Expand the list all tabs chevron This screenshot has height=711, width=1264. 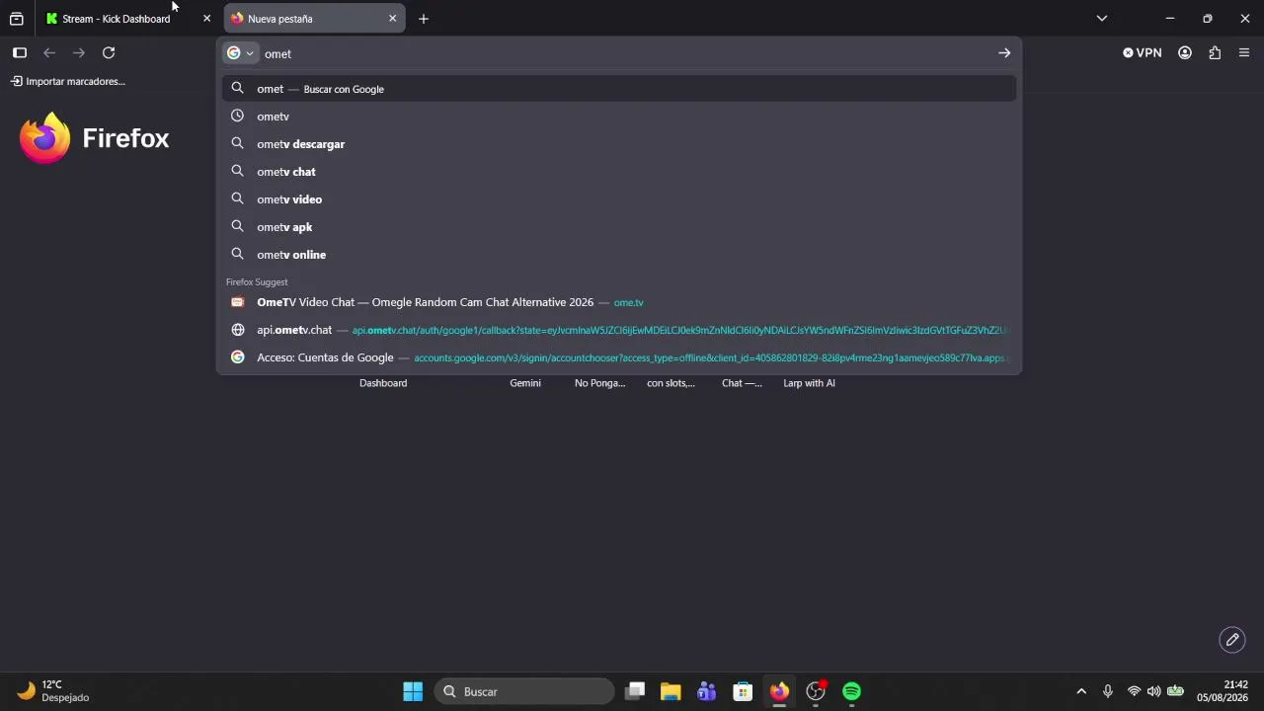coord(1102,18)
